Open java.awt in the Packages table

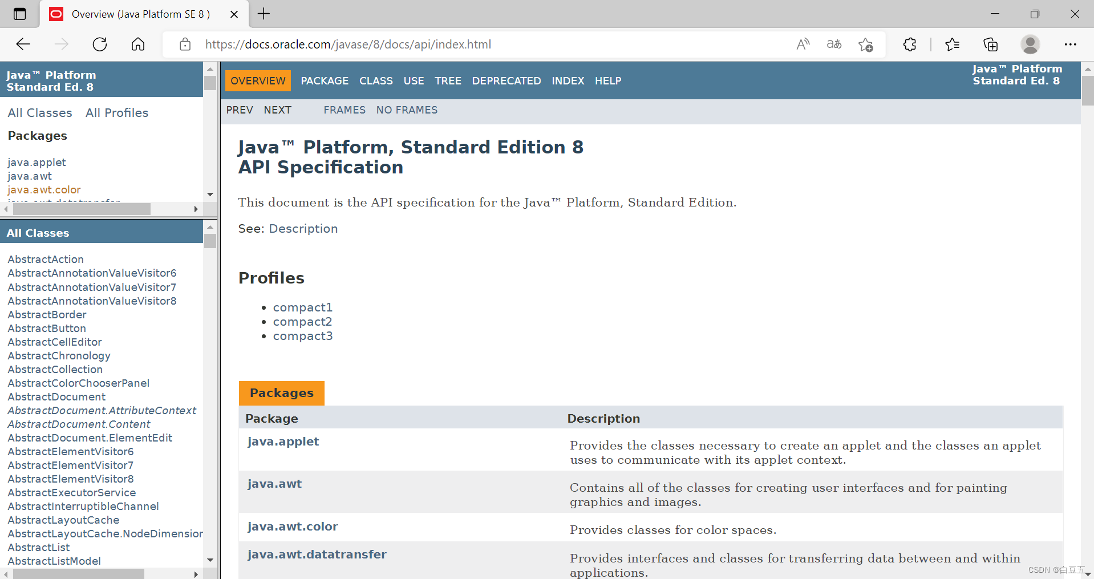click(274, 484)
